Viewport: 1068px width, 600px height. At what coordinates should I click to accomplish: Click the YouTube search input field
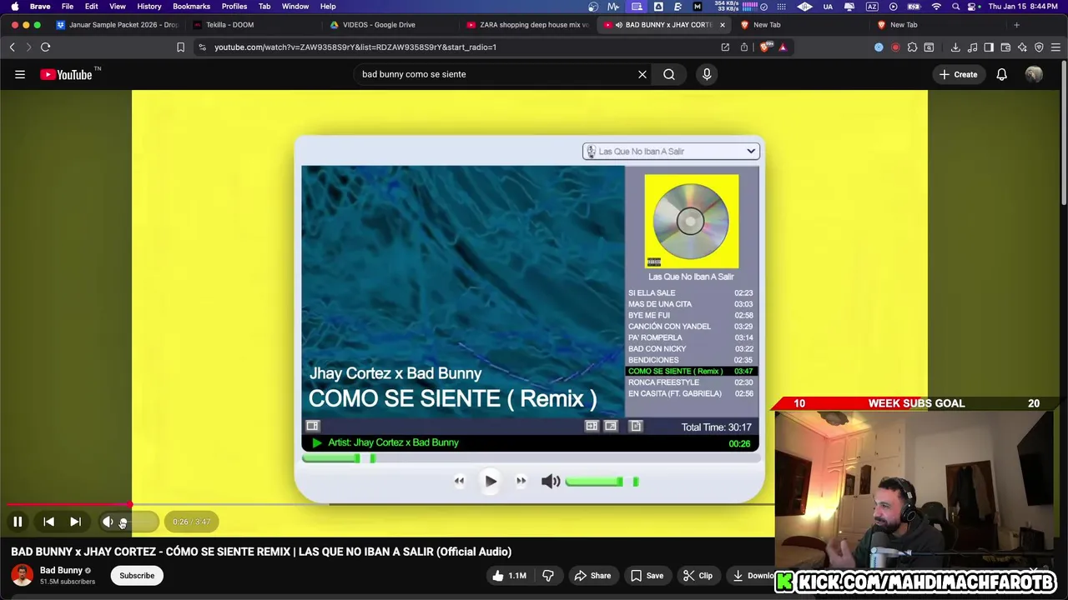click(496, 75)
